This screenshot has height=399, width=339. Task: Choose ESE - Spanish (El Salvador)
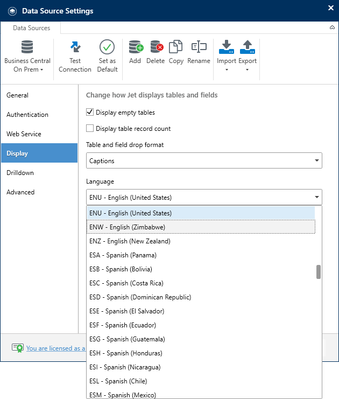(x=201, y=311)
